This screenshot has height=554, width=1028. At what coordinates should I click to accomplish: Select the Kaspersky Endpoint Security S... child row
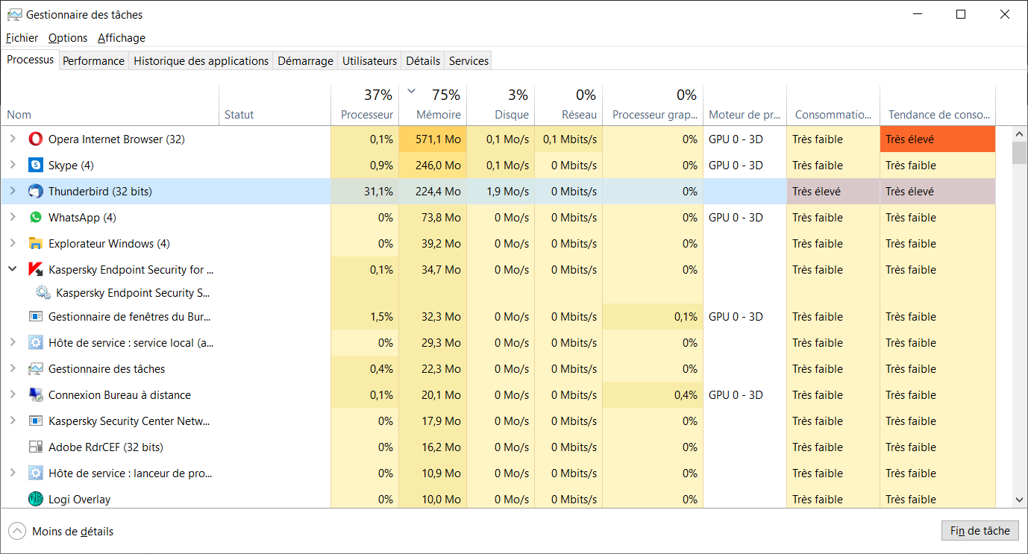(498, 293)
